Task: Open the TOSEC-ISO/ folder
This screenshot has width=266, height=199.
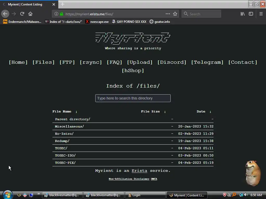Action: [x=65, y=155]
